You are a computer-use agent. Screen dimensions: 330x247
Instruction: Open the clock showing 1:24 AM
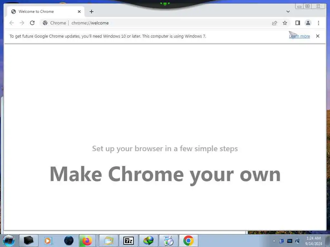(x=314, y=241)
